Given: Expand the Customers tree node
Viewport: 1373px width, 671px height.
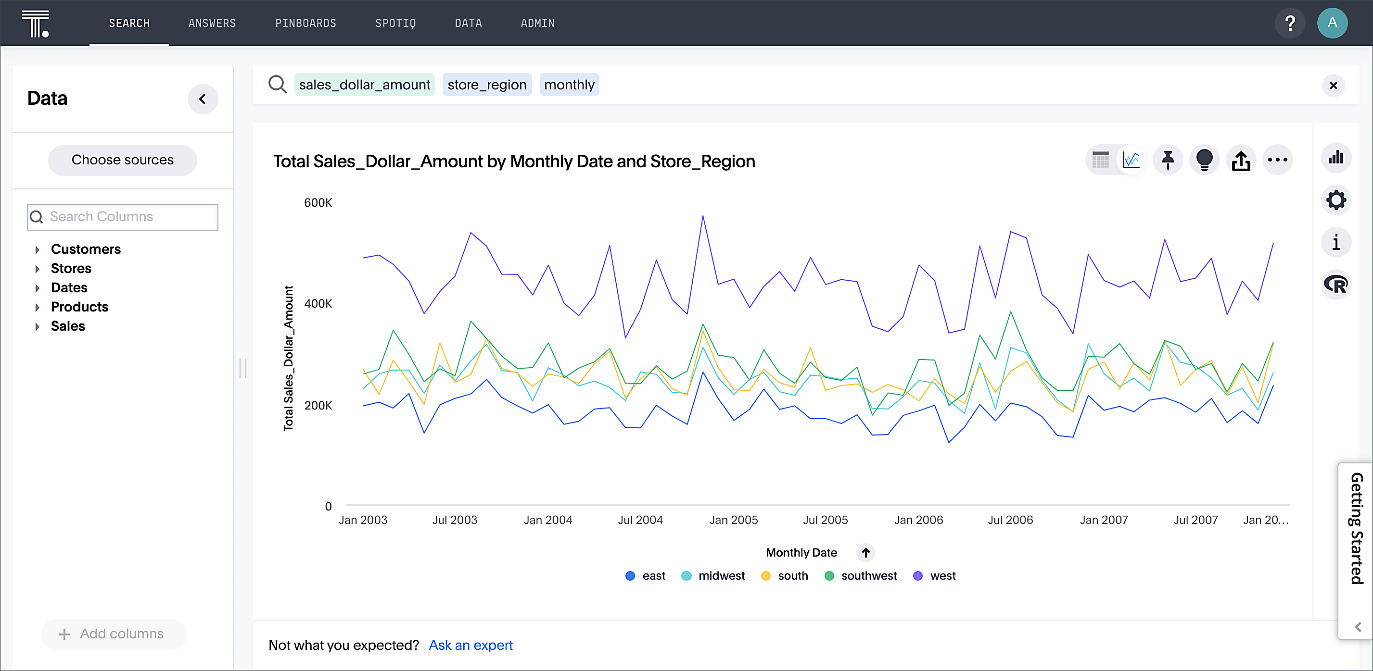Looking at the screenshot, I should click(37, 249).
